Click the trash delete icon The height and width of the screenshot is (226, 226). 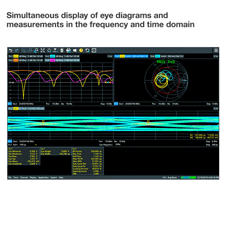[62, 50]
